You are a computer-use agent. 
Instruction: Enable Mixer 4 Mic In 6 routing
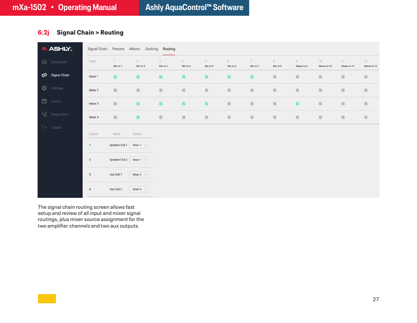point(229,117)
